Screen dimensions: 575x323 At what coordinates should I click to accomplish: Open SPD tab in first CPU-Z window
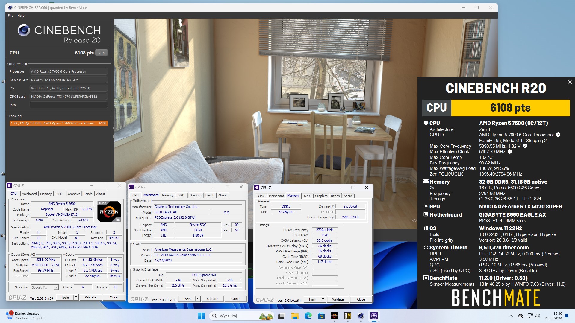[60, 194]
